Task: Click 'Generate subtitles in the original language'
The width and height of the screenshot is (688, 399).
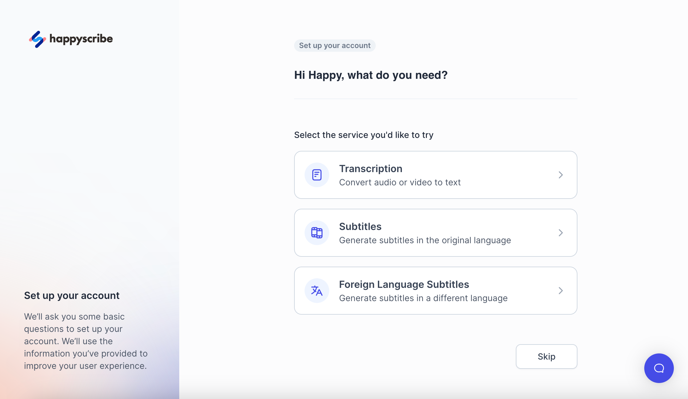Action: [425, 240]
